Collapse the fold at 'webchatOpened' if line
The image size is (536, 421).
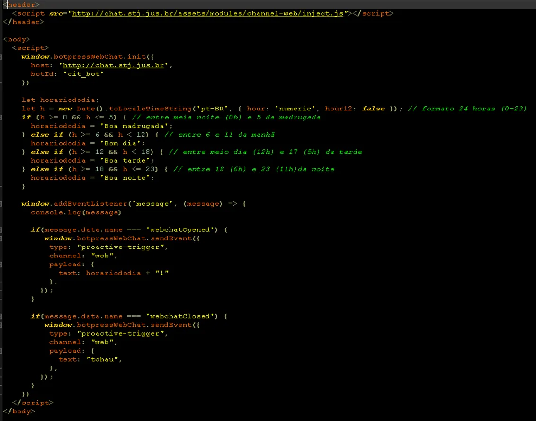(1, 230)
